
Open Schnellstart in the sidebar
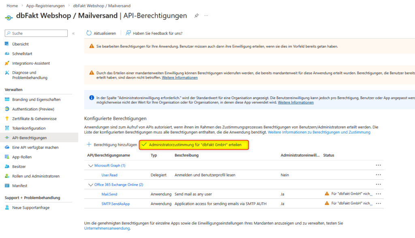pyautogui.click(x=22, y=53)
